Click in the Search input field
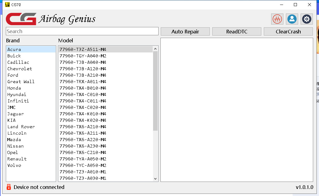319x196 pixels. coord(82,31)
